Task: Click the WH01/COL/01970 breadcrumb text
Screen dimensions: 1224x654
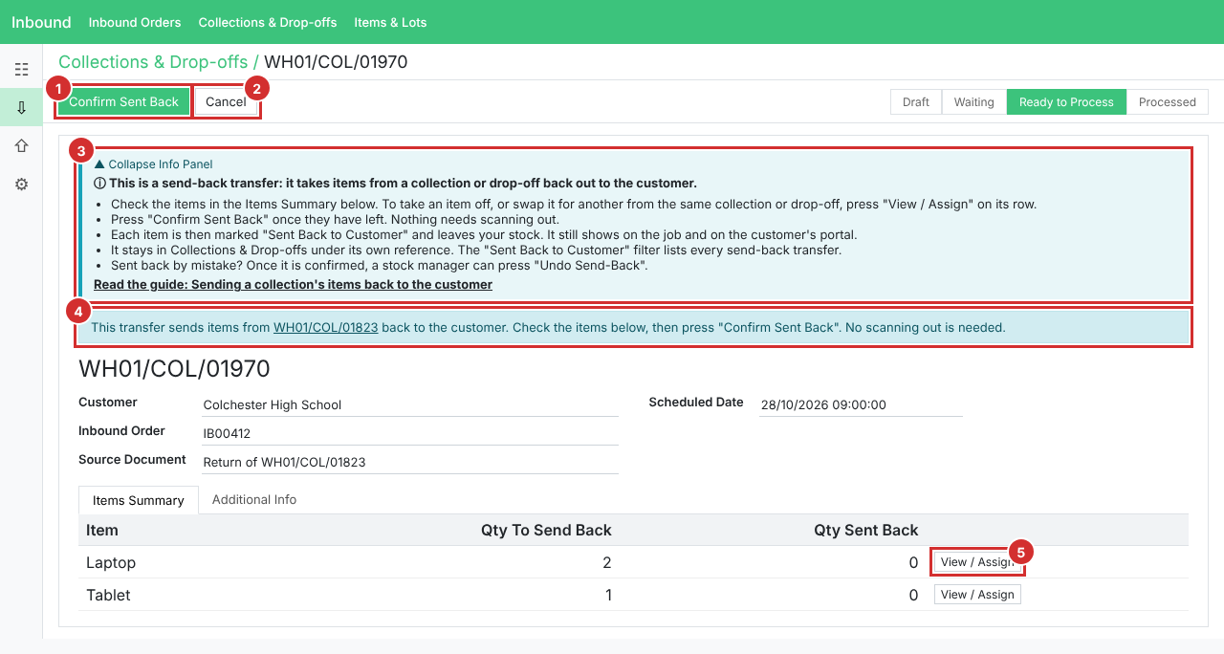Action: (336, 62)
